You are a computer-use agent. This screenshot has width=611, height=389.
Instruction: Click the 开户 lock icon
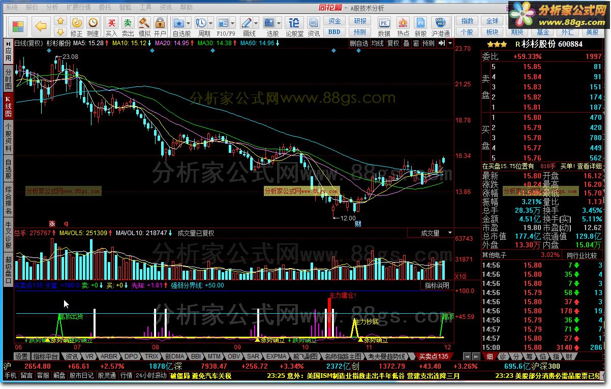[160, 26]
